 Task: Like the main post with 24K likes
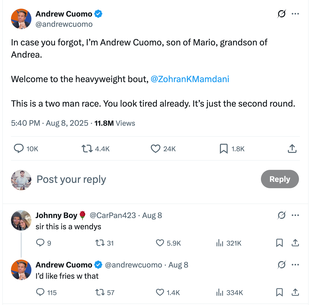coord(155,148)
